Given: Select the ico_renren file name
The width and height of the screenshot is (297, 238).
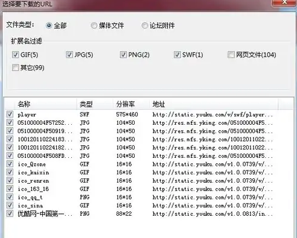Looking at the screenshot, I should pyautogui.click(x=33, y=181).
